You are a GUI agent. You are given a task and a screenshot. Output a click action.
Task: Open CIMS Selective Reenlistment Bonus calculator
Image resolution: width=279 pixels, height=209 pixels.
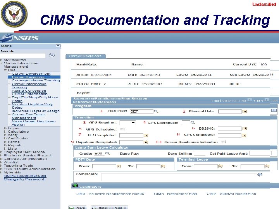[110, 194]
